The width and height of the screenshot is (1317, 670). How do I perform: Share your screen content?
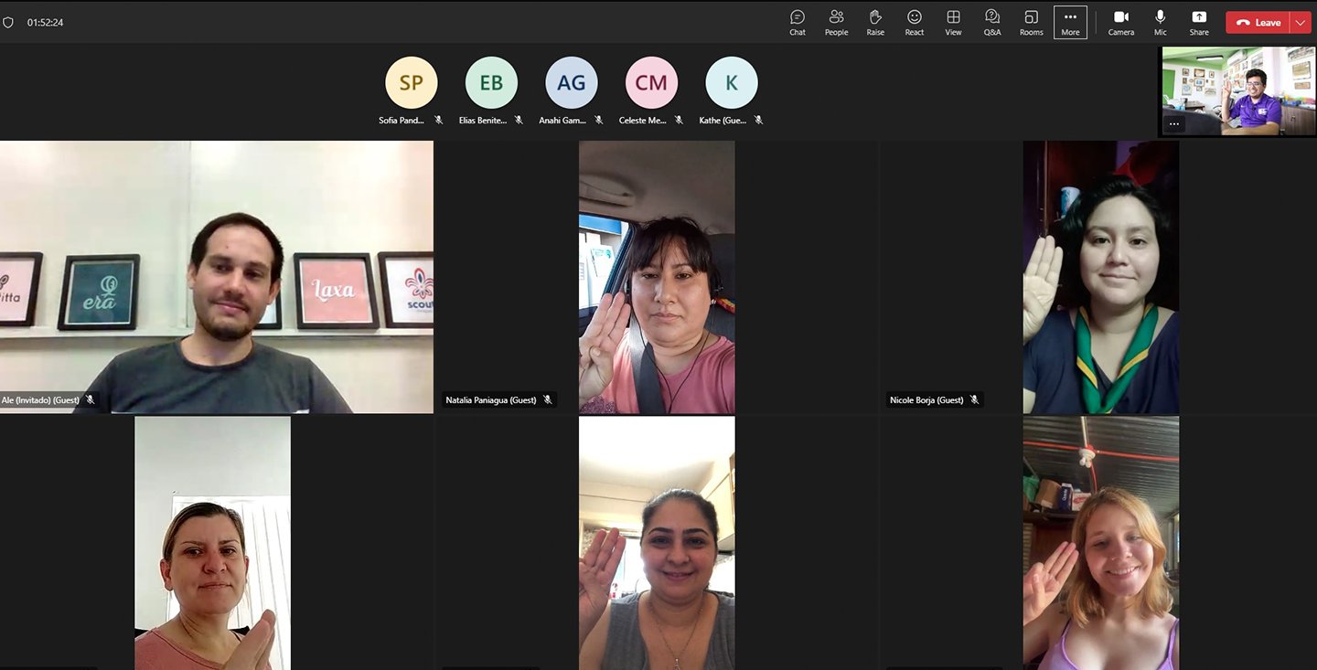coord(1199,22)
